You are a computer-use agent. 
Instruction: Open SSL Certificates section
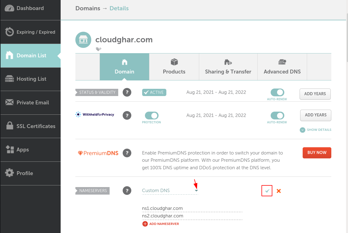click(30, 126)
